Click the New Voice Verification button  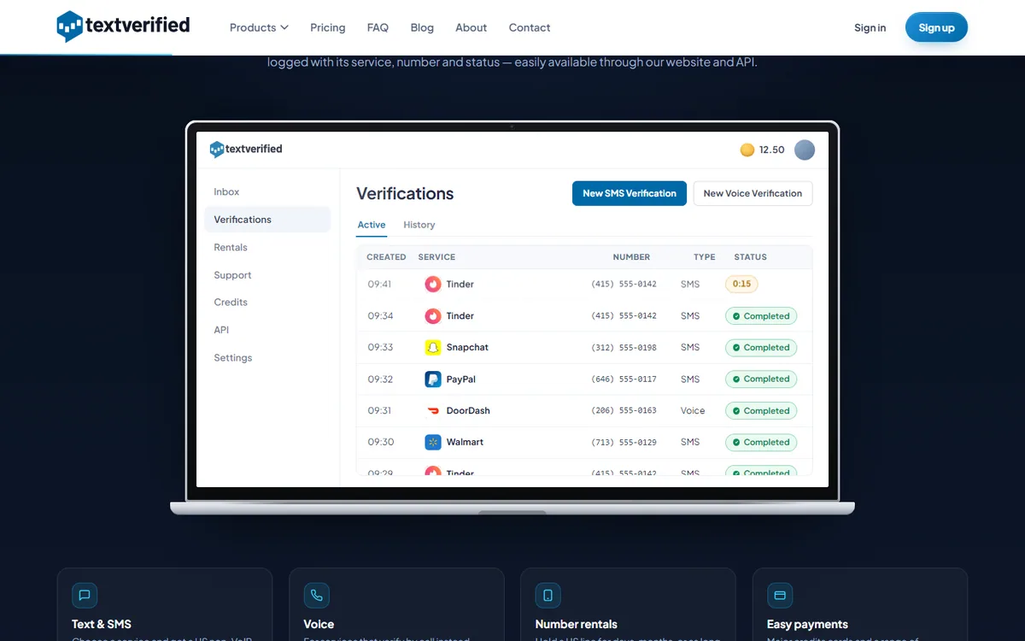tap(753, 193)
